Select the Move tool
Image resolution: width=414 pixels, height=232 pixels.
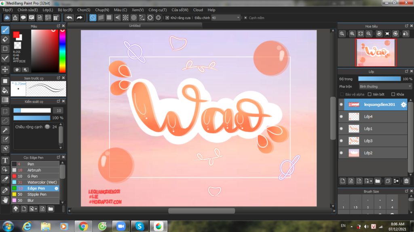click(5, 69)
